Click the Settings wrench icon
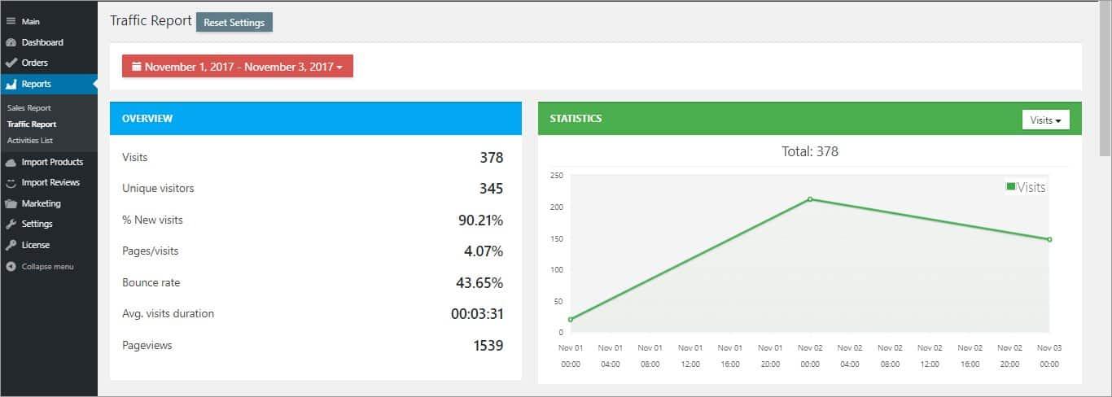 [x=11, y=224]
